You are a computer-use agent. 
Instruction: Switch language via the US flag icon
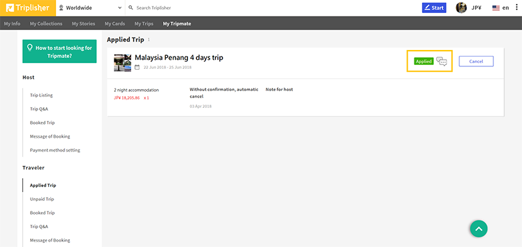pyautogui.click(x=496, y=8)
